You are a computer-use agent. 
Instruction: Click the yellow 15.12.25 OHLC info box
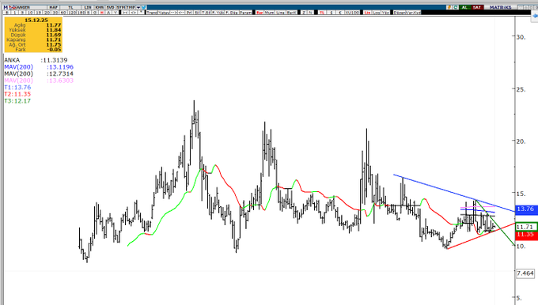(33, 35)
